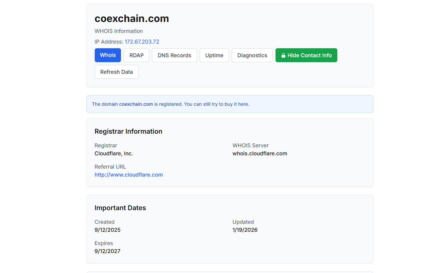Click the Updated date 1/19/2026

(245, 230)
